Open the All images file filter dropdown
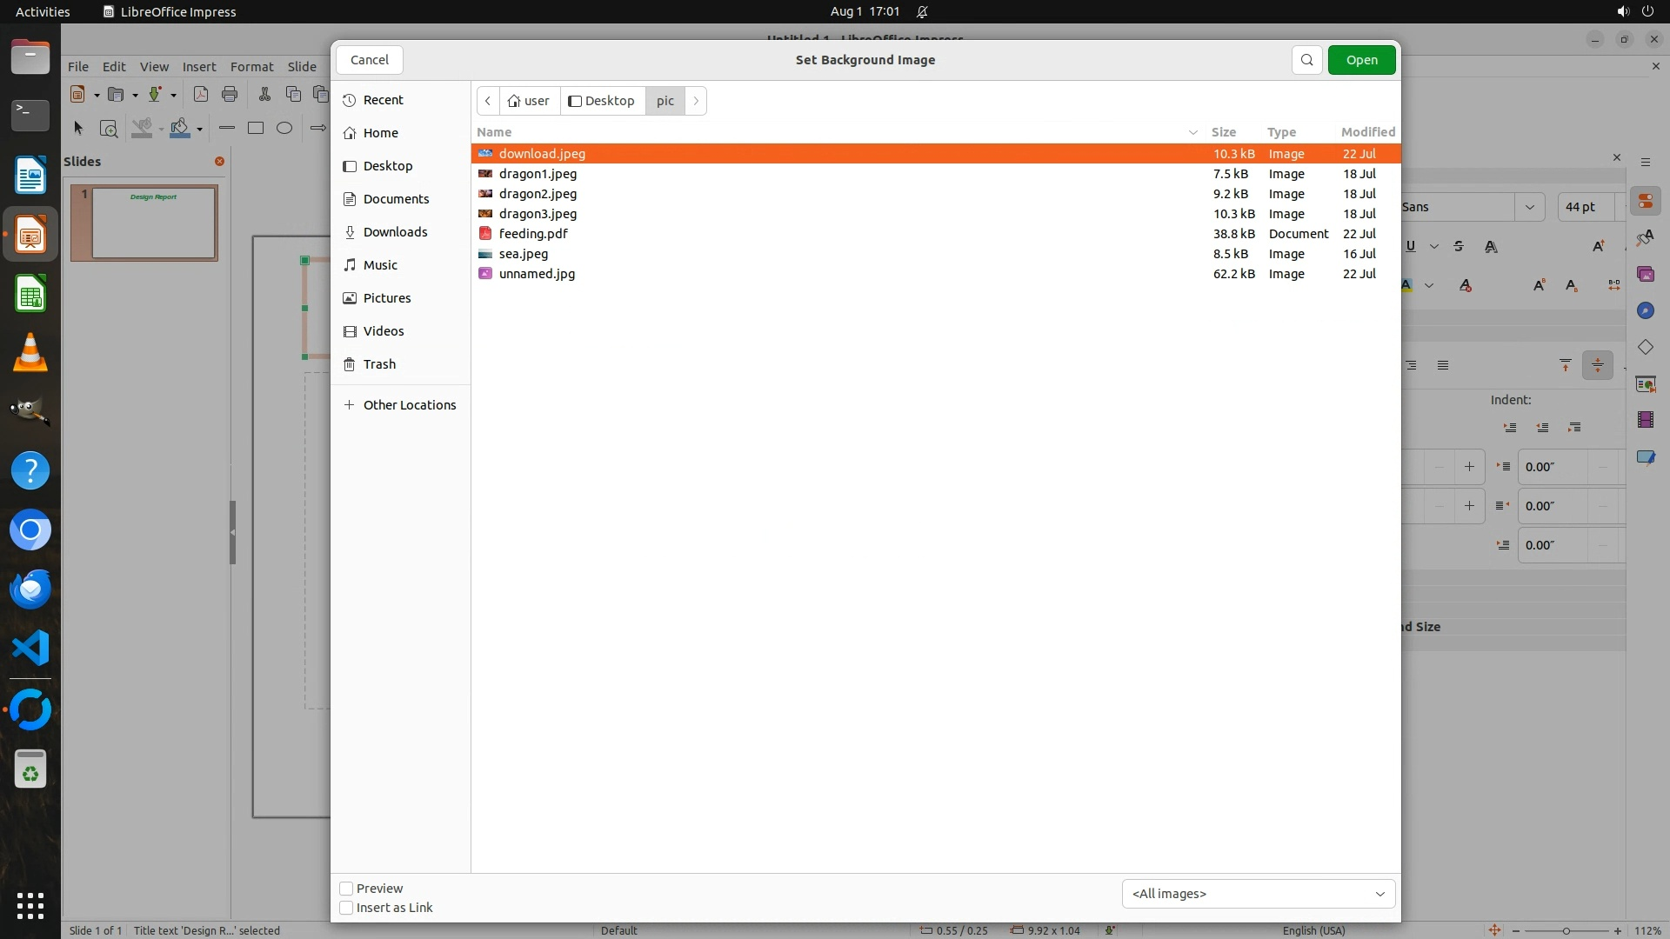This screenshot has width=1670, height=939. point(1258,894)
